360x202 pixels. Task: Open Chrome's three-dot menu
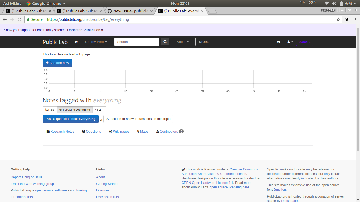coord(355,19)
